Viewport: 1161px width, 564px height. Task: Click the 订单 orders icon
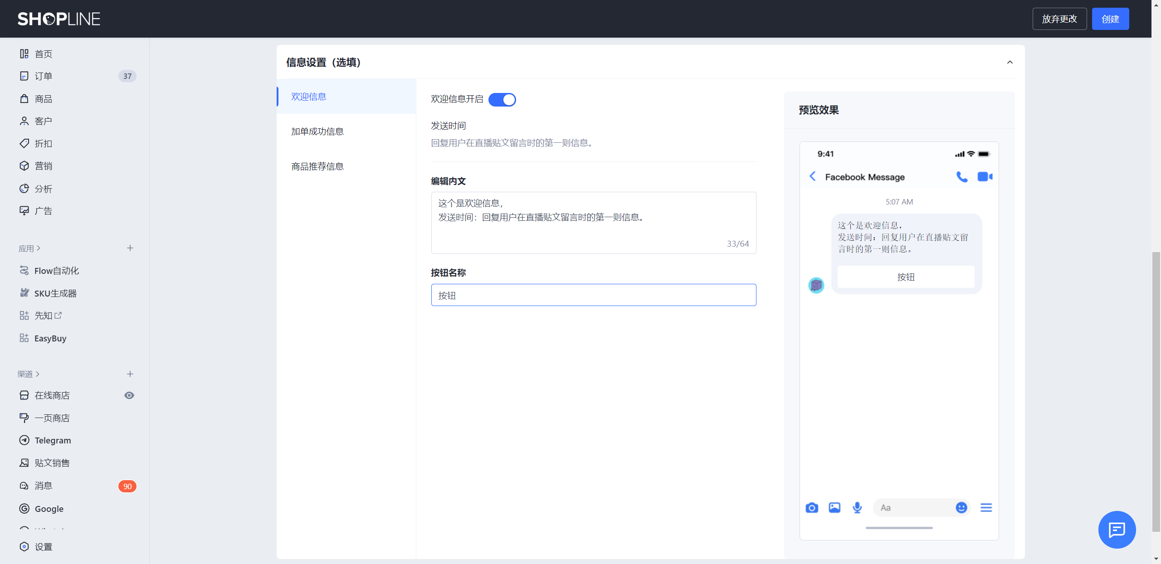tap(24, 76)
